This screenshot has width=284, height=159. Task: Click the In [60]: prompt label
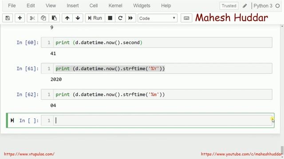pos(28,42)
